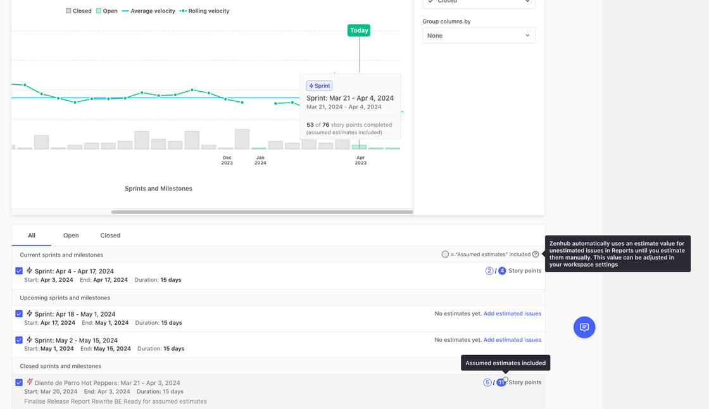Toggle Closed series in chart legend
This screenshot has height=409, width=709.
(x=78, y=11)
